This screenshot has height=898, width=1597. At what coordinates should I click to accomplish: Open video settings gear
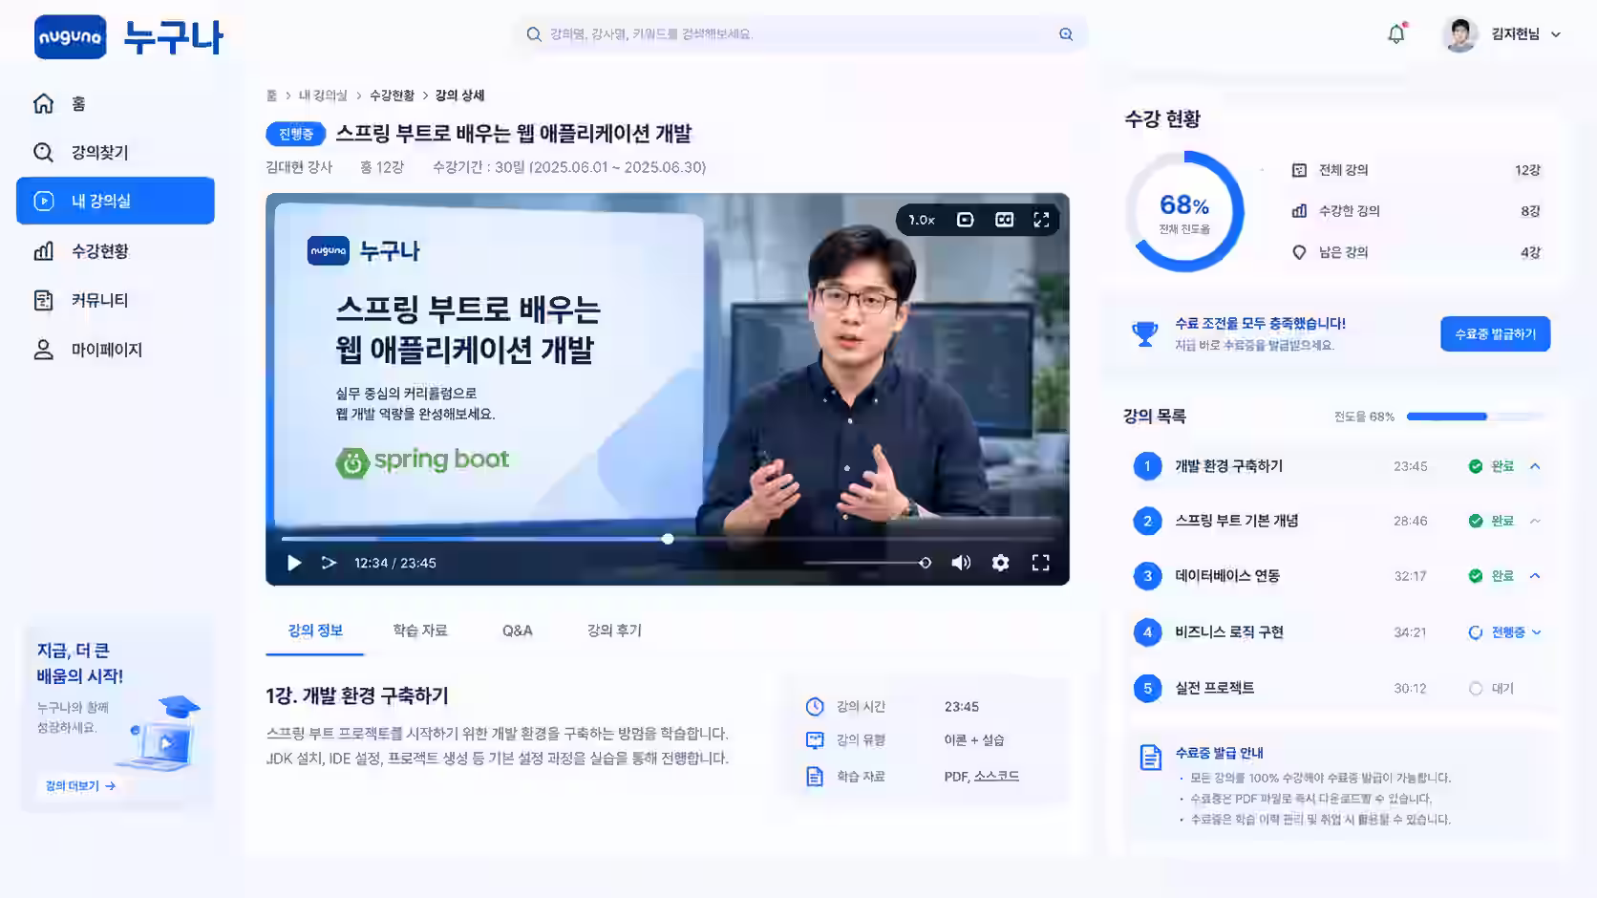point(1000,563)
